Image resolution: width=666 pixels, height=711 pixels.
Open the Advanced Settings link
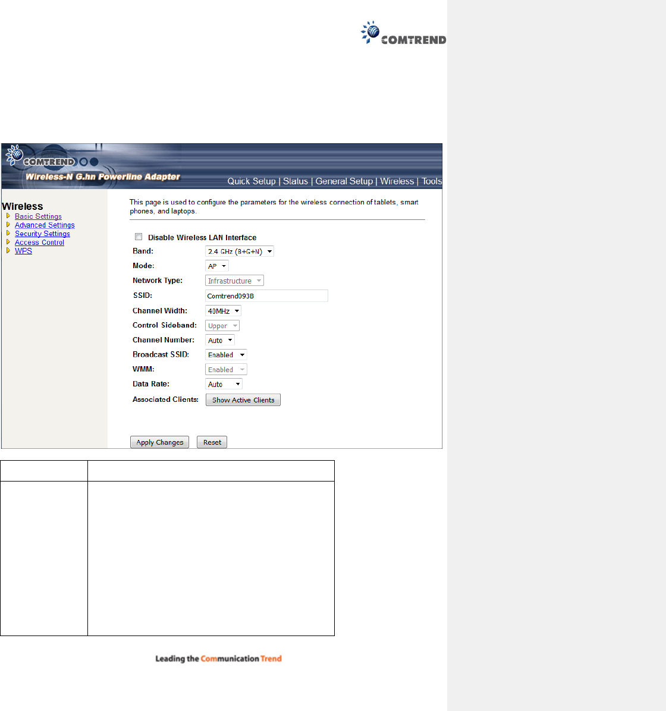[x=45, y=225]
